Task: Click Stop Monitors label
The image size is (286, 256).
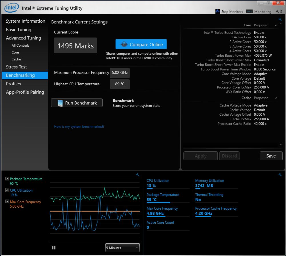Action: click(232, 12)
